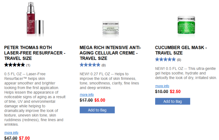The image size is (219, 140).
Task: Expand more info for Cucumber Gel Mask
Action: click(x=162, y=86)
